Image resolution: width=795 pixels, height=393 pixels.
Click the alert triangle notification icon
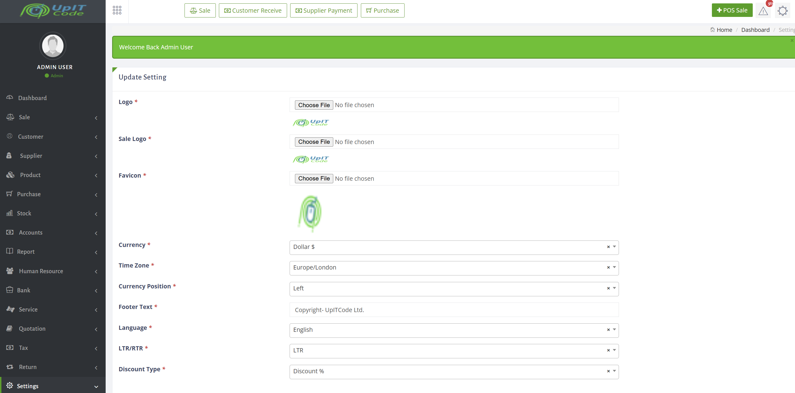pyautogui.click(x=763, y=11)
